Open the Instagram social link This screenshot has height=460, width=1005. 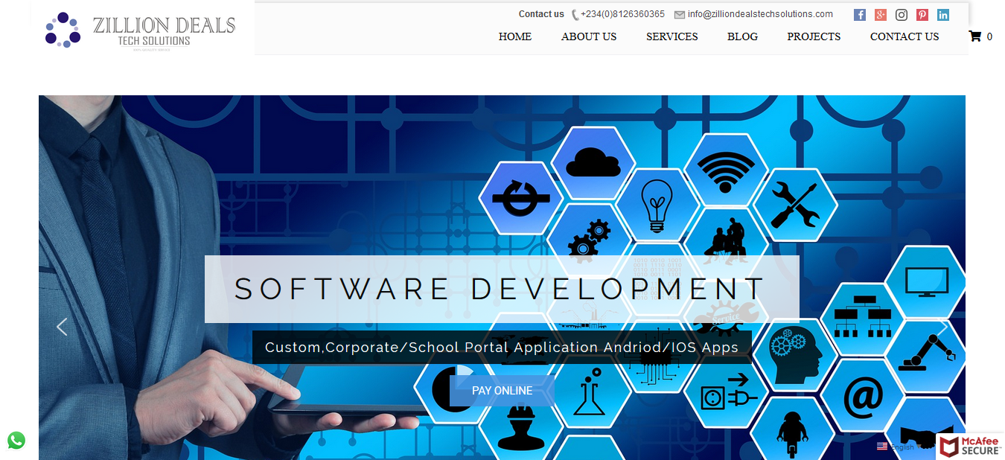point(902,15)
